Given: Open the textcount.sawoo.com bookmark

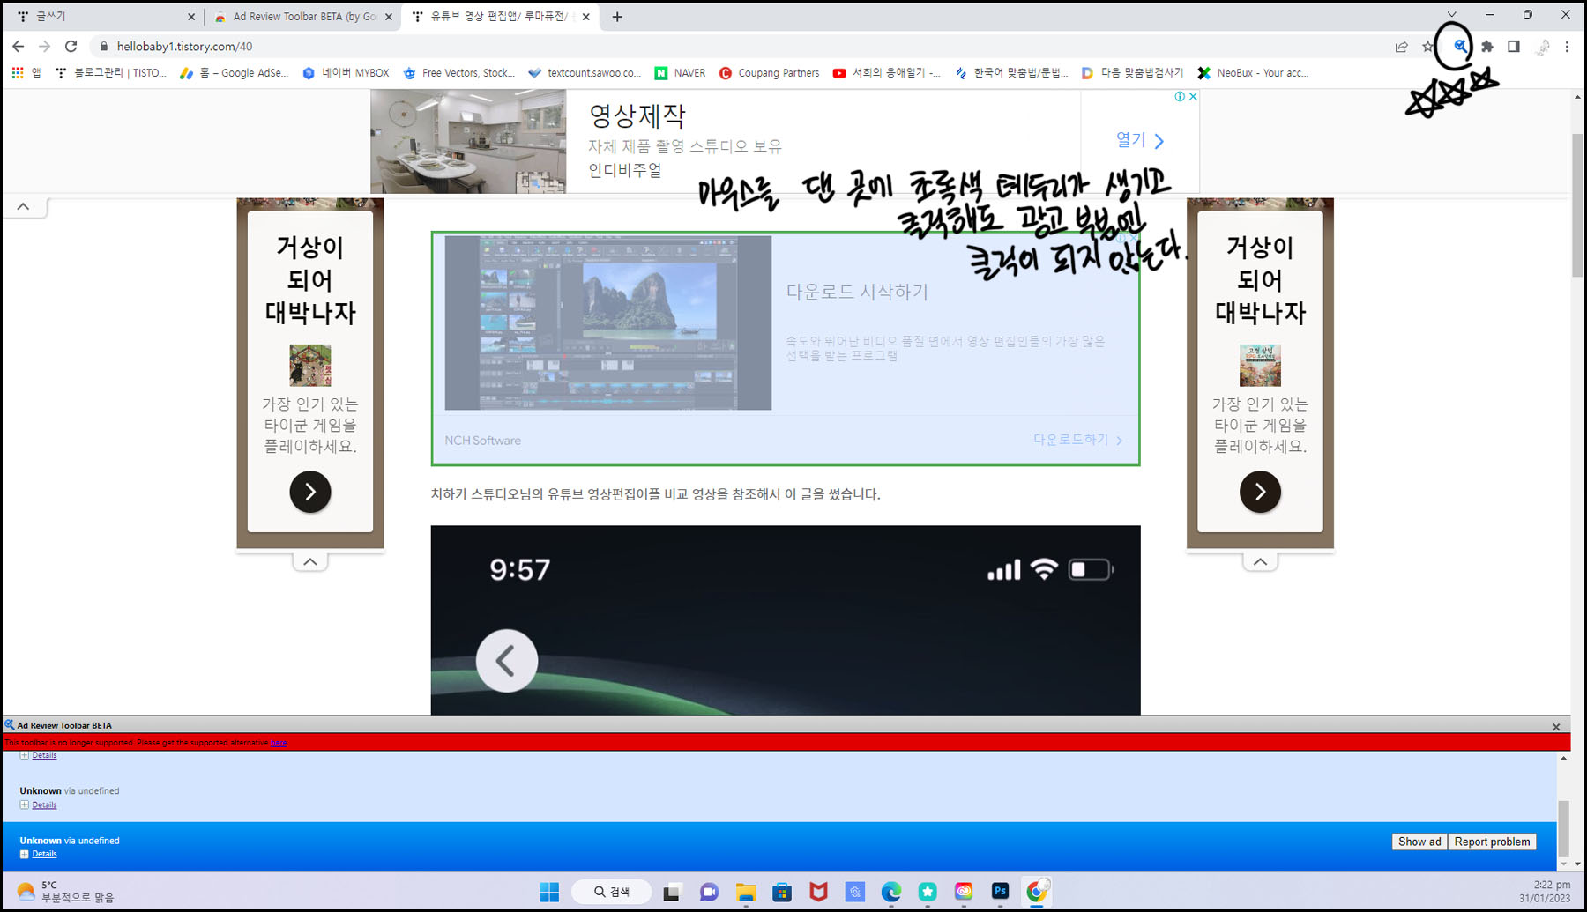Looking at the screenshot, I should coord(585,73).
